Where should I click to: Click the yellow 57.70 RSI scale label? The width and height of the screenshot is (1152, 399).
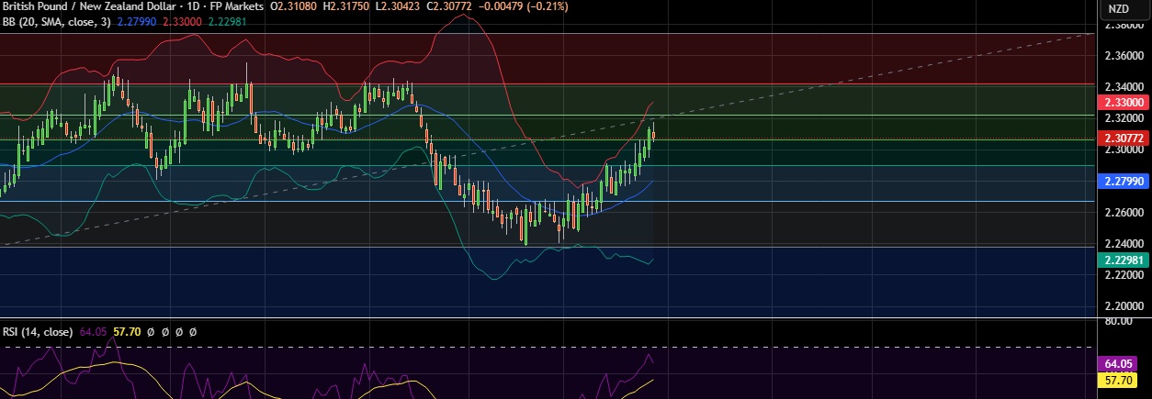pos(1117,379)
